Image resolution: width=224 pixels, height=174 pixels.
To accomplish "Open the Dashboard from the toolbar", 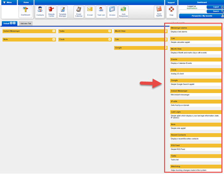I will pos(26,12).
